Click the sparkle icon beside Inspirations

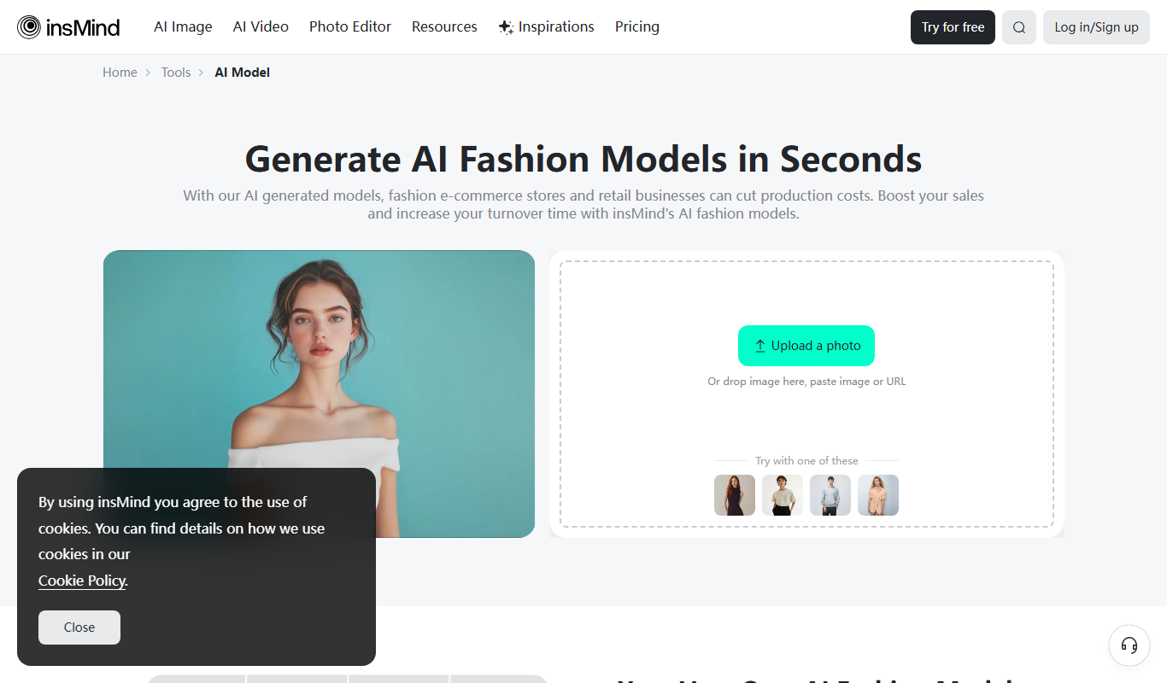(506, 27)
